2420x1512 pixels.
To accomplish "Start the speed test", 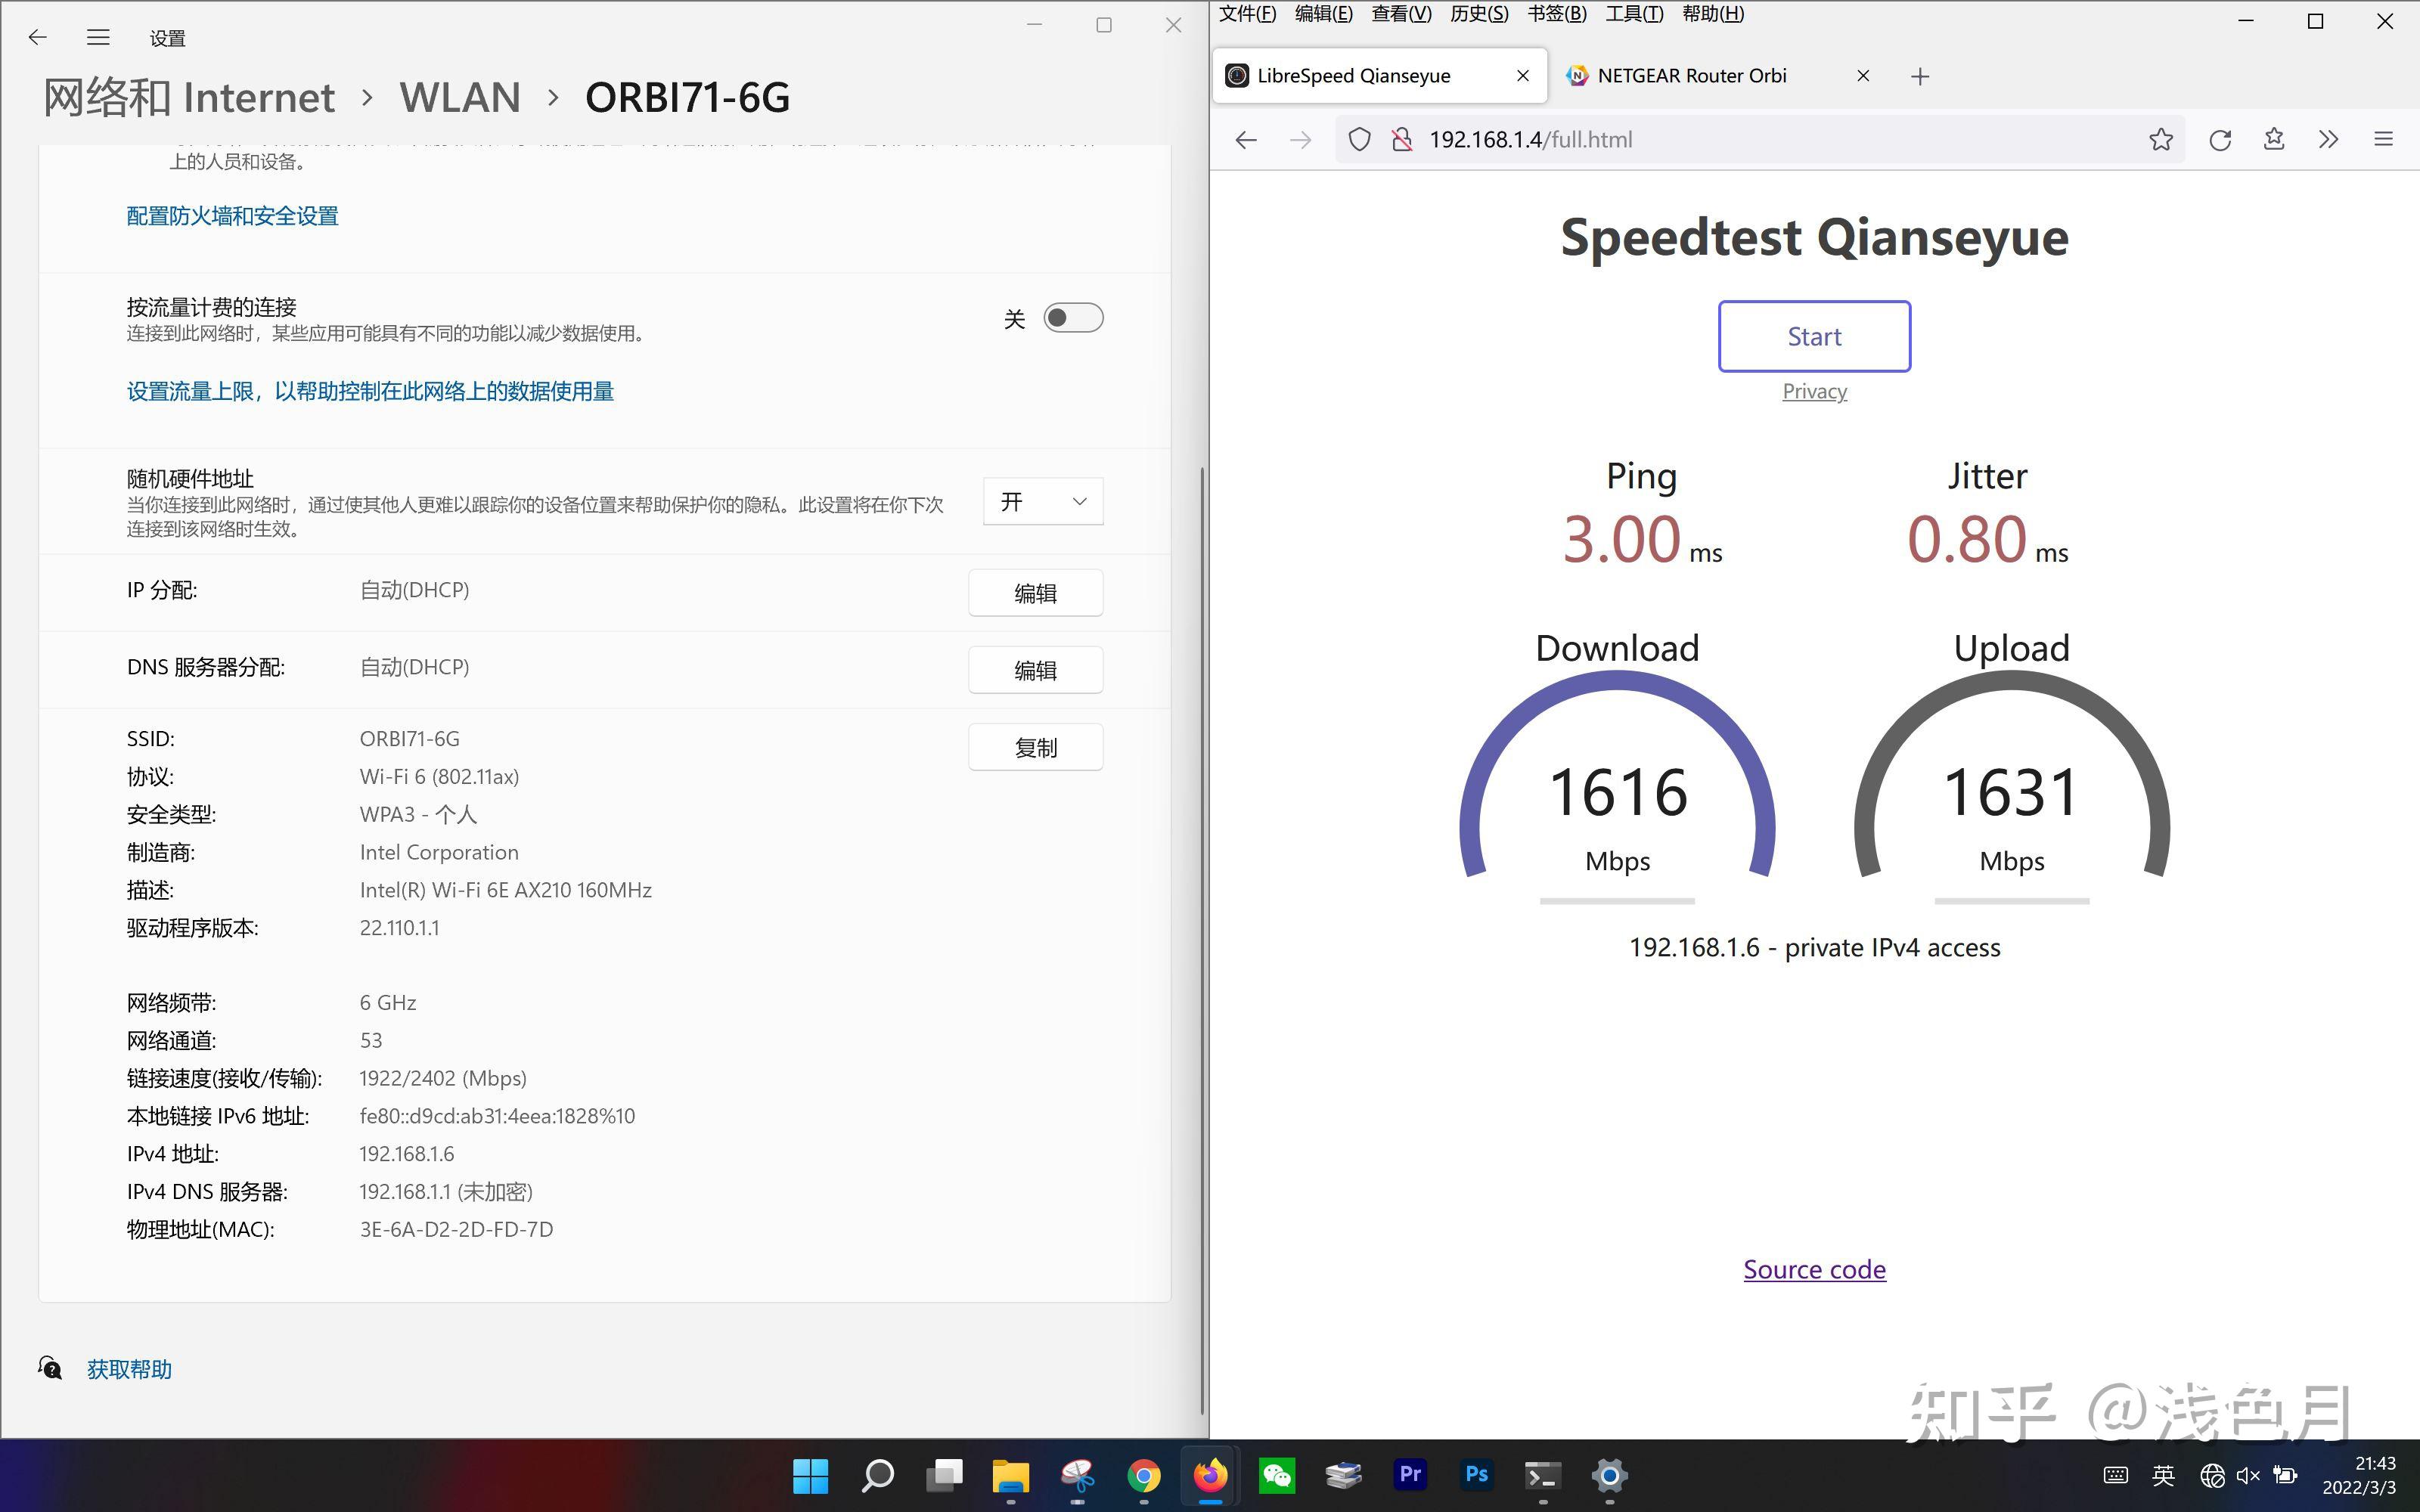I will point(1813,336).
